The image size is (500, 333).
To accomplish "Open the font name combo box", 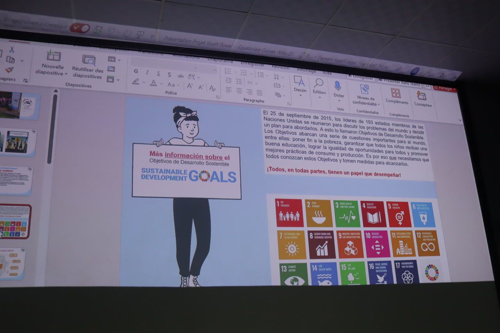I will click(164, 63).
